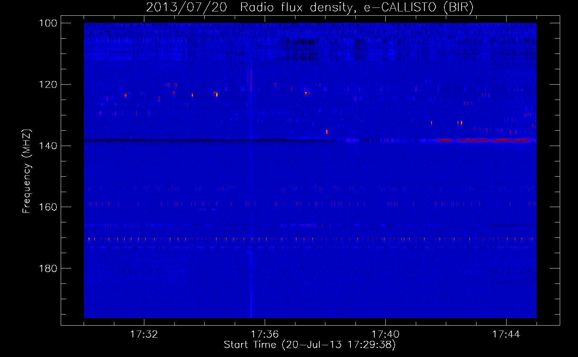Click the 120 frequency tick label
The height and width of the screenshot is (357, 578).
(x=48, y=85)
